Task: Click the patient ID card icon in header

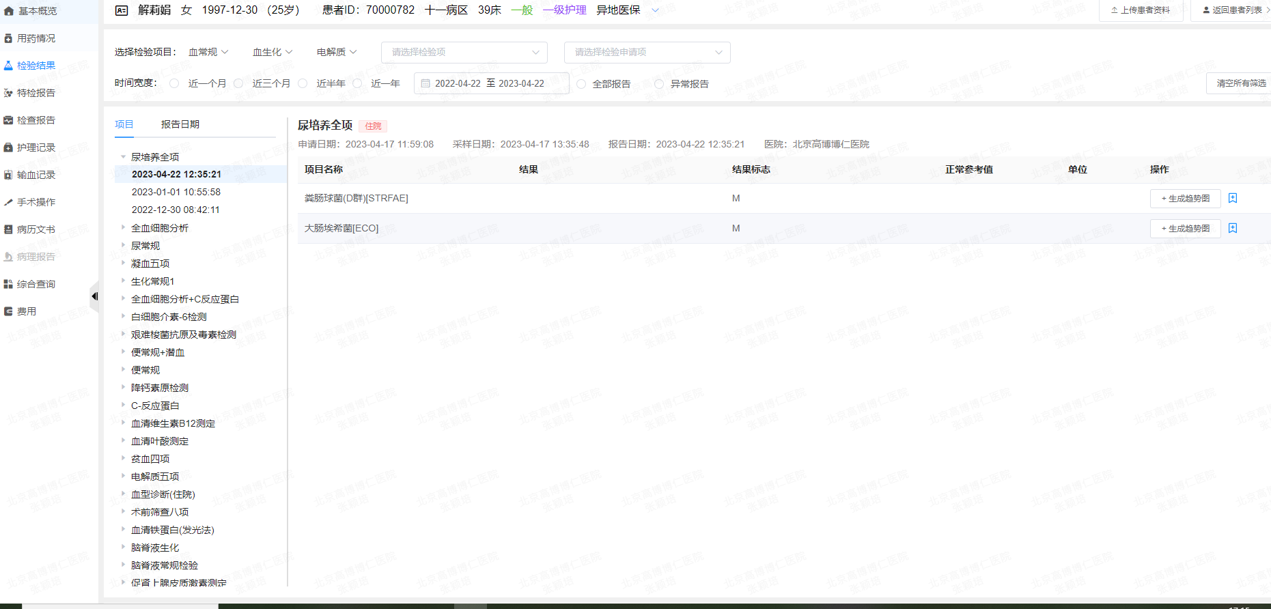Action: pyautogui.click(x=122, y=10)
